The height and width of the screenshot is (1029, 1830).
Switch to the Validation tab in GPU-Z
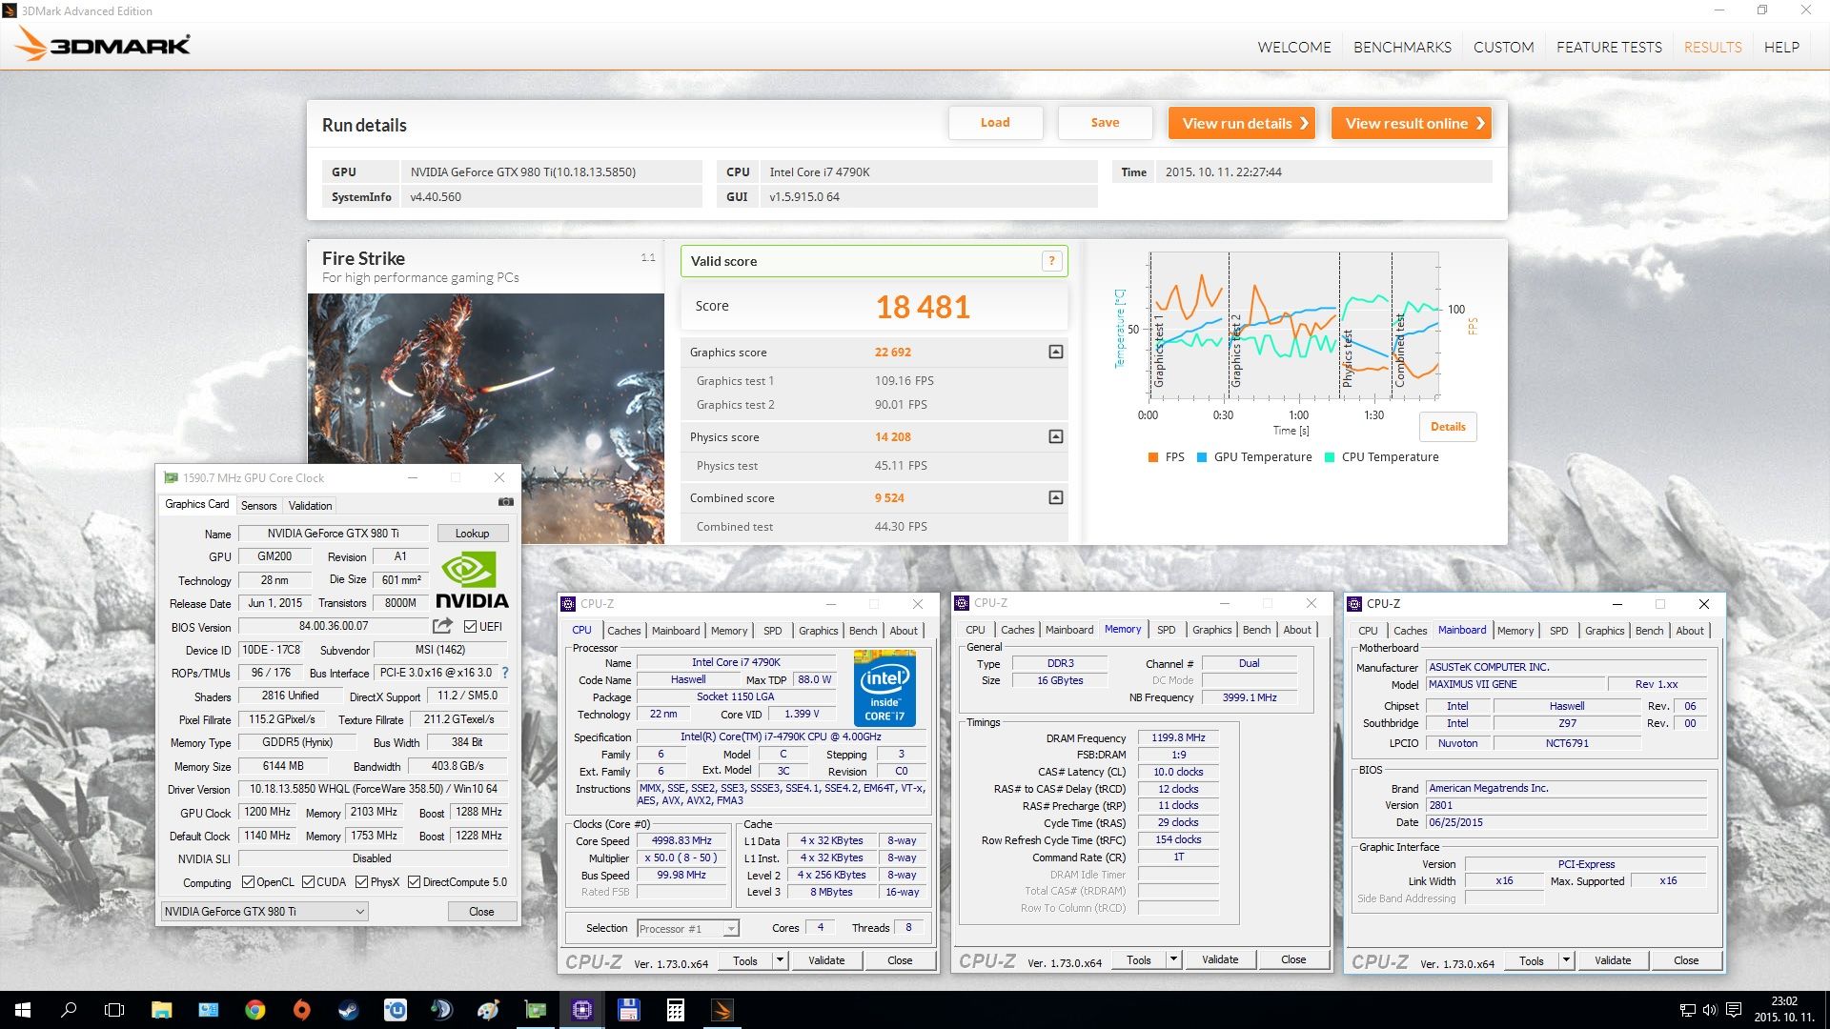click(x=310, y=505)
